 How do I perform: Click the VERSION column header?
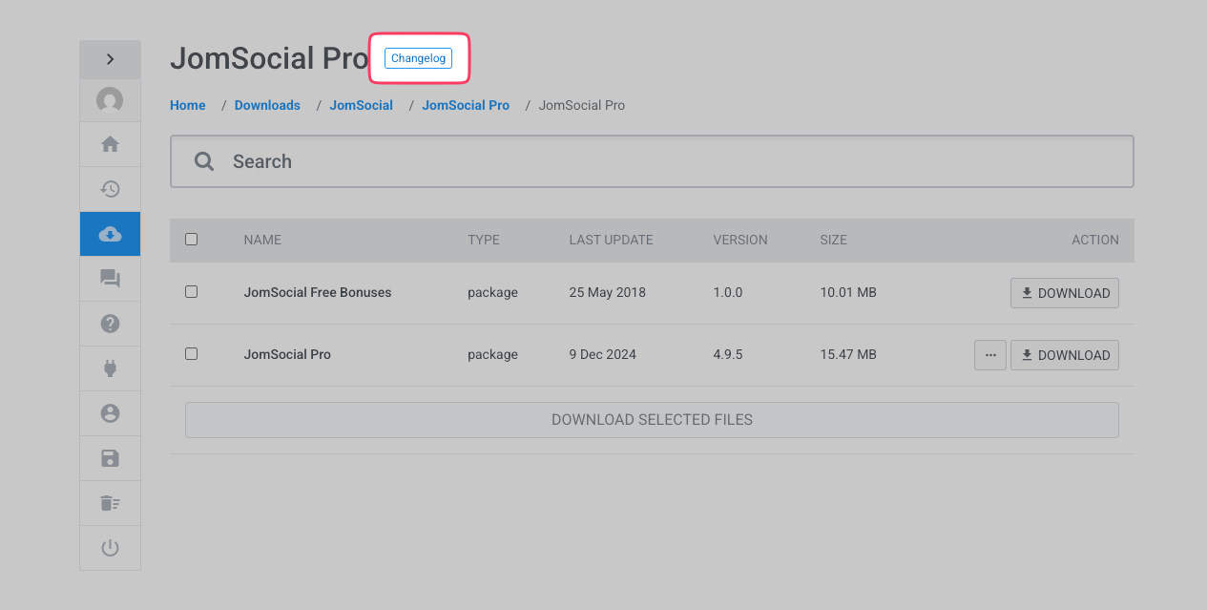coord(740,240)
